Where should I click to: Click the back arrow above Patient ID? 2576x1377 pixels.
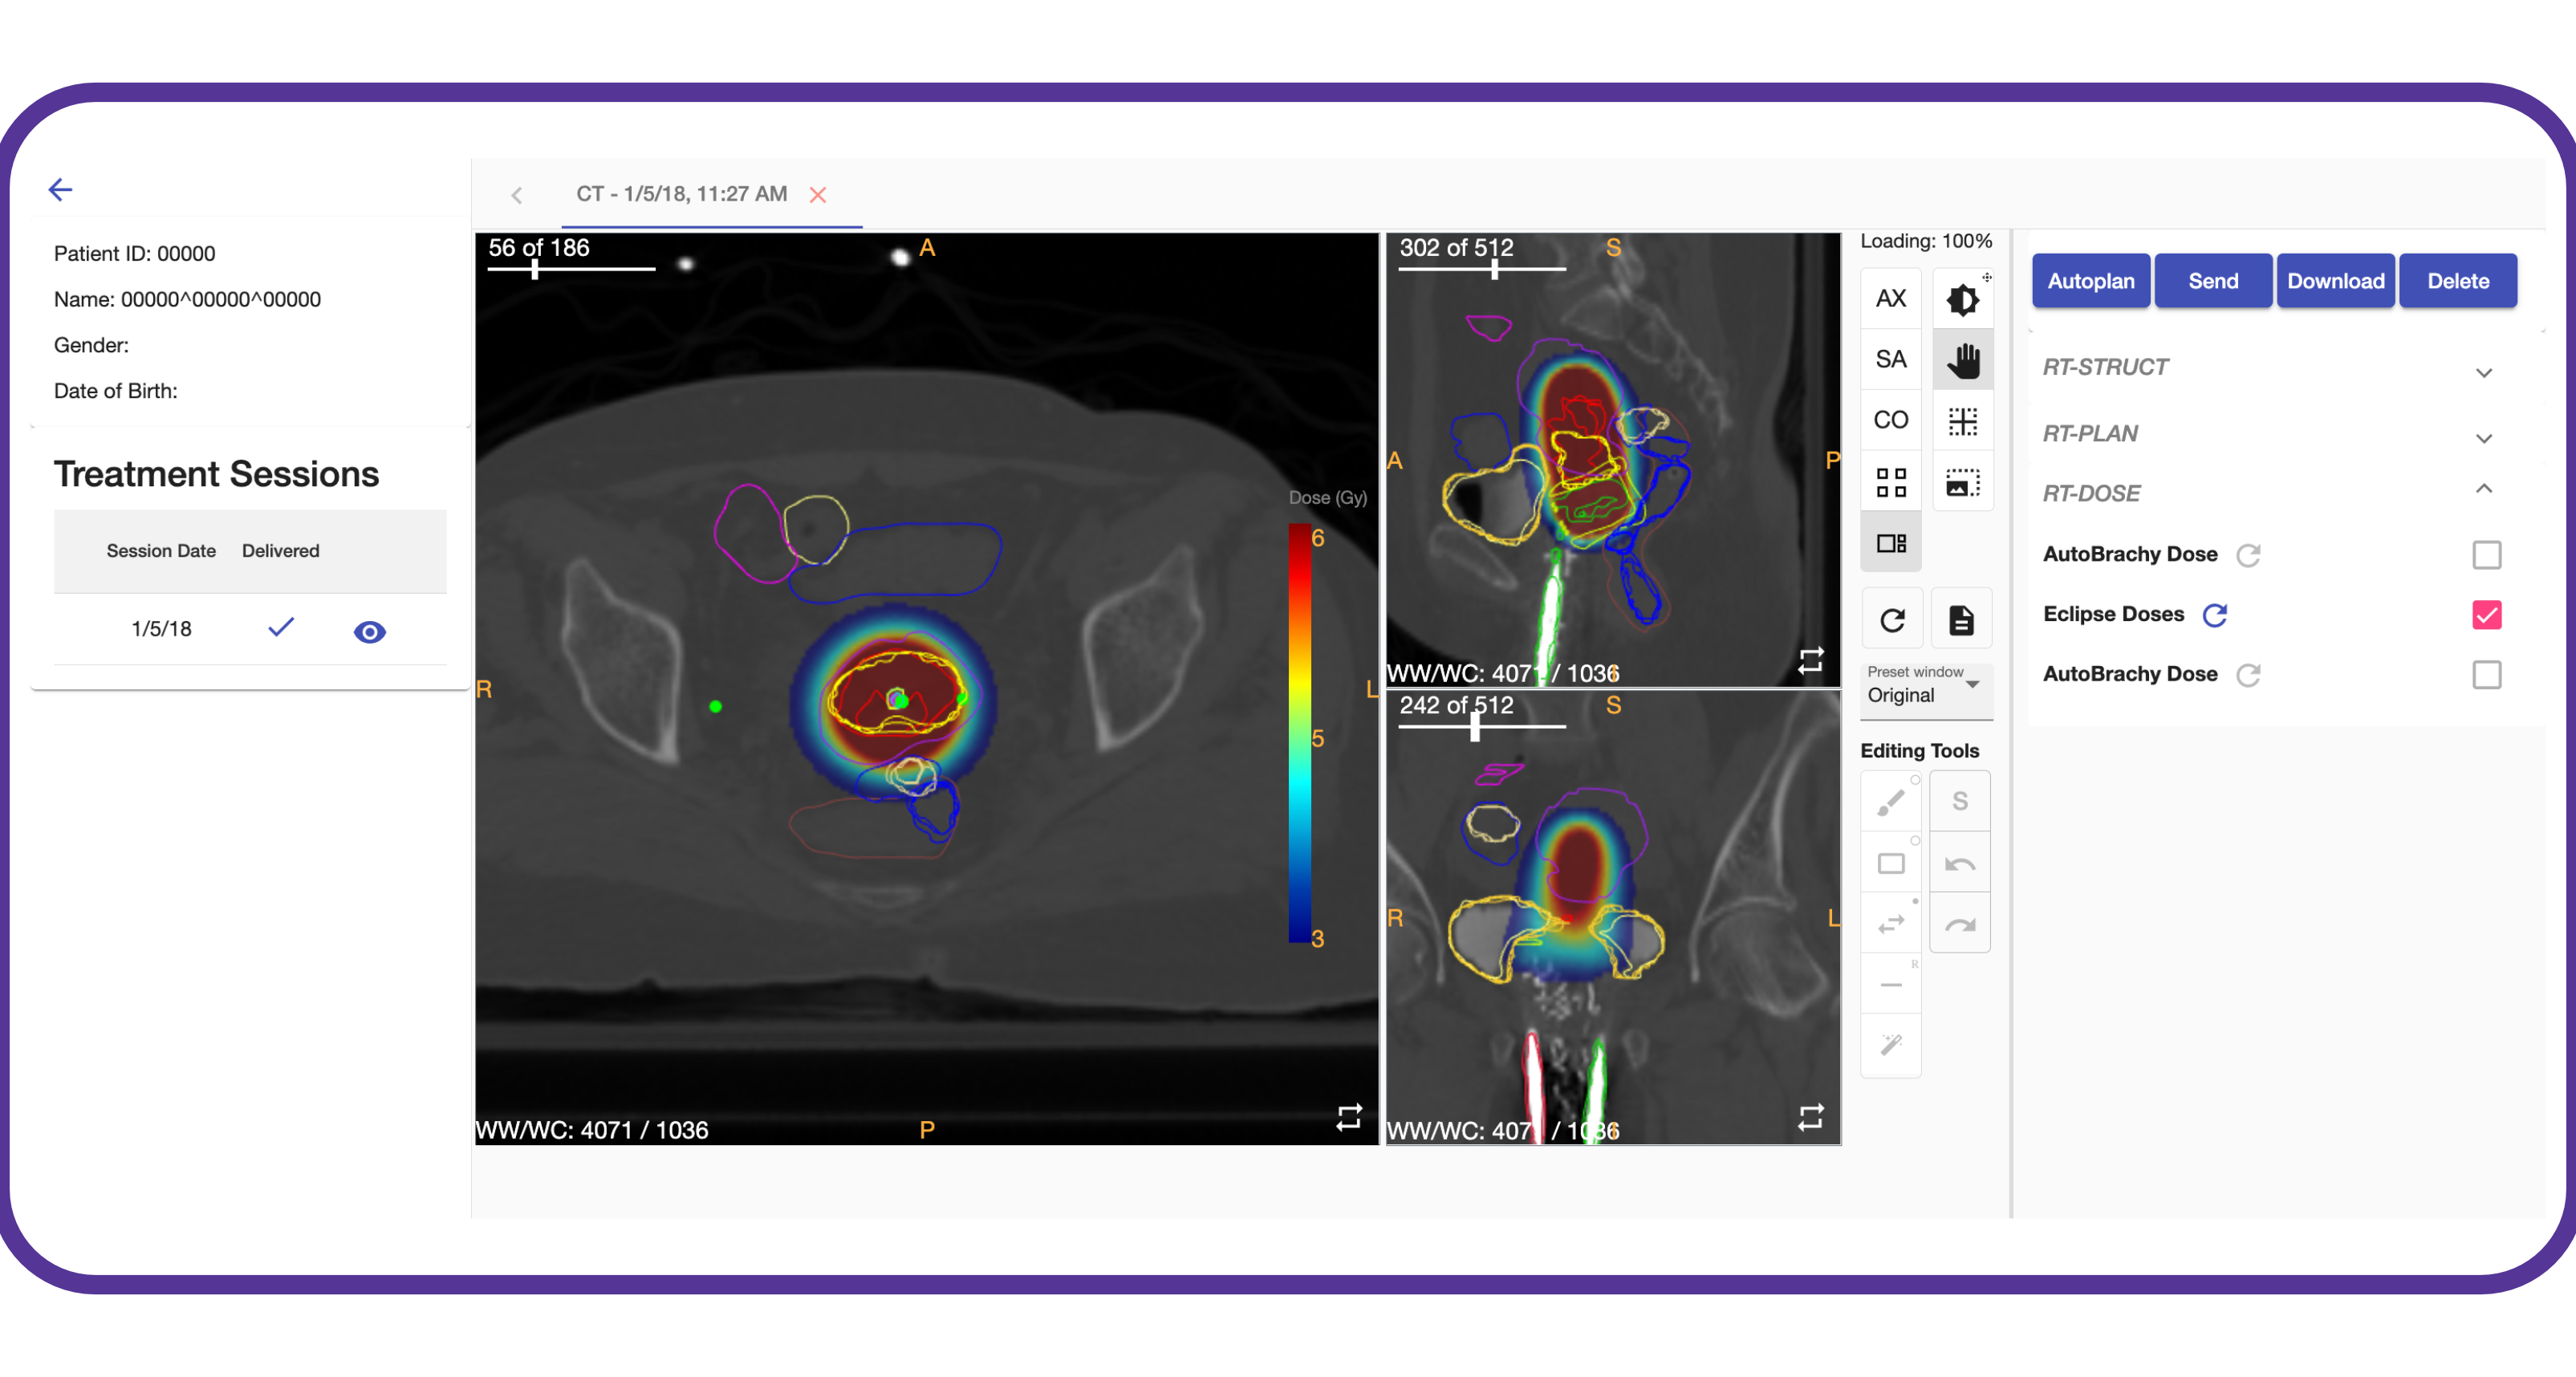click(61, 189)
